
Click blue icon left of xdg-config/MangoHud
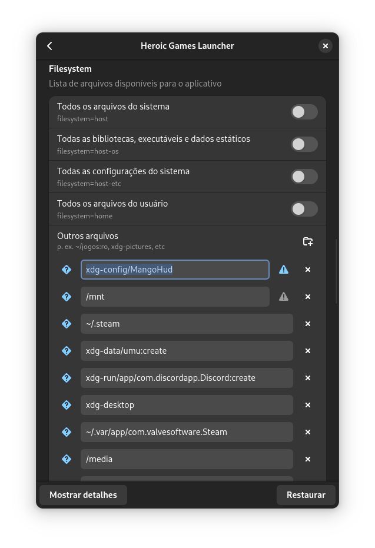pyautogui.click(x=67, y=270)
